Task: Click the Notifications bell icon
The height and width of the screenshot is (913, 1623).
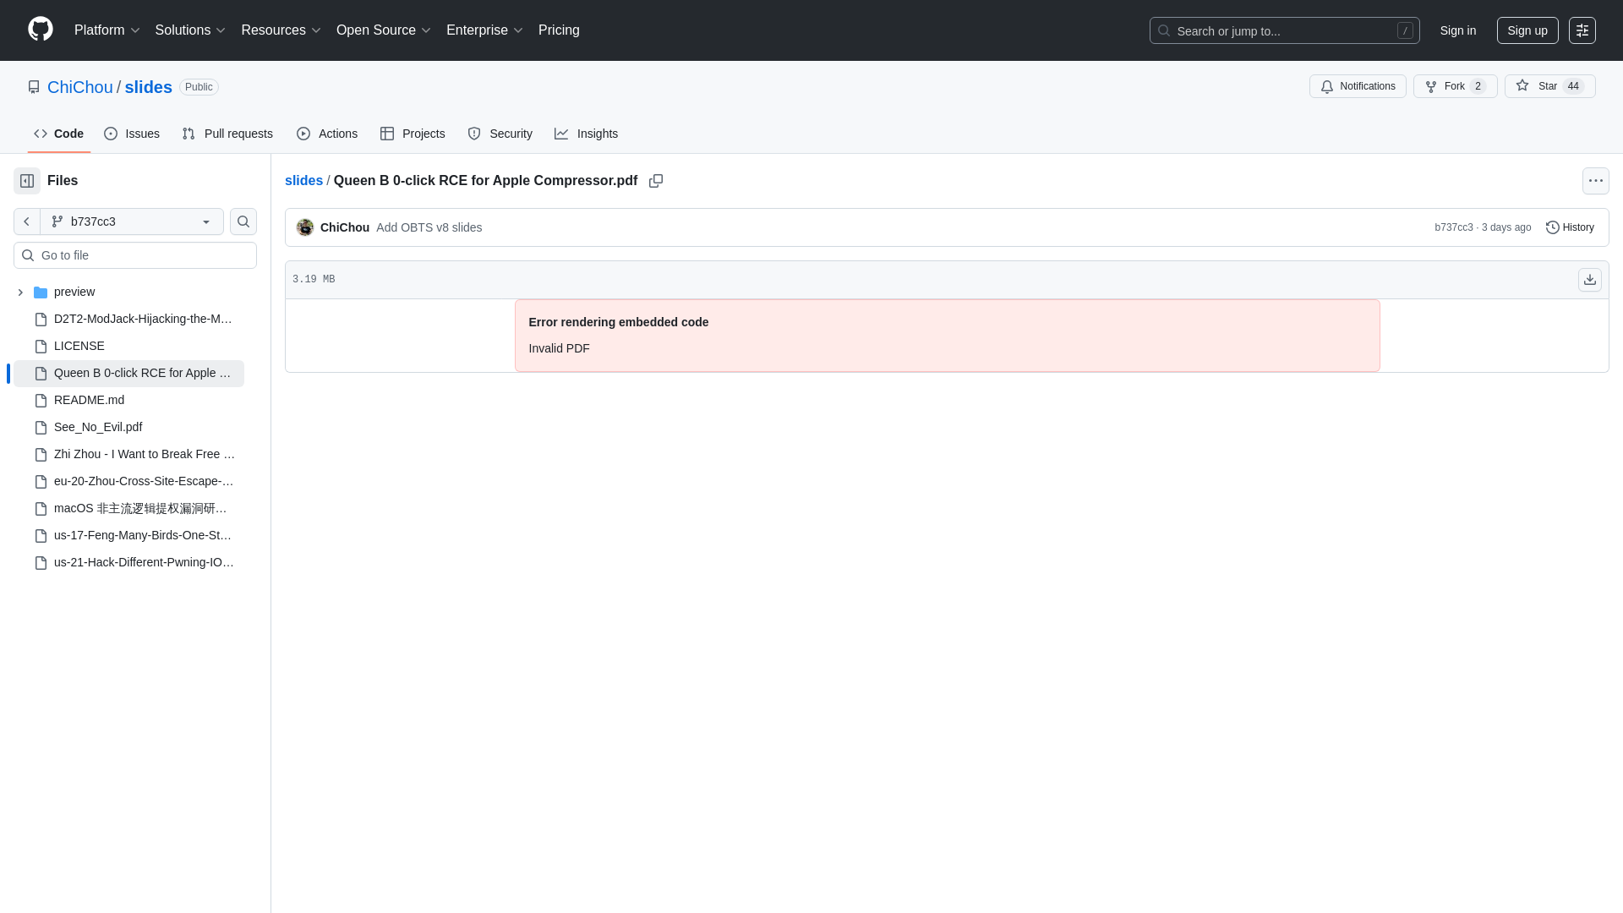Action: [x=1327, y=86]
